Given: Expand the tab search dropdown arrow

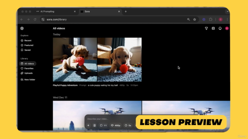Looking at the screenshot, I should pos(227,12).
